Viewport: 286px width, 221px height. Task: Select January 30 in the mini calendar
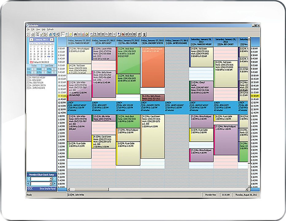[34, 59]
